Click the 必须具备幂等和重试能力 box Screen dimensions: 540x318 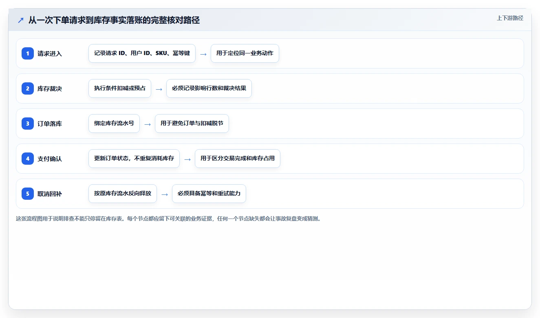209,194
